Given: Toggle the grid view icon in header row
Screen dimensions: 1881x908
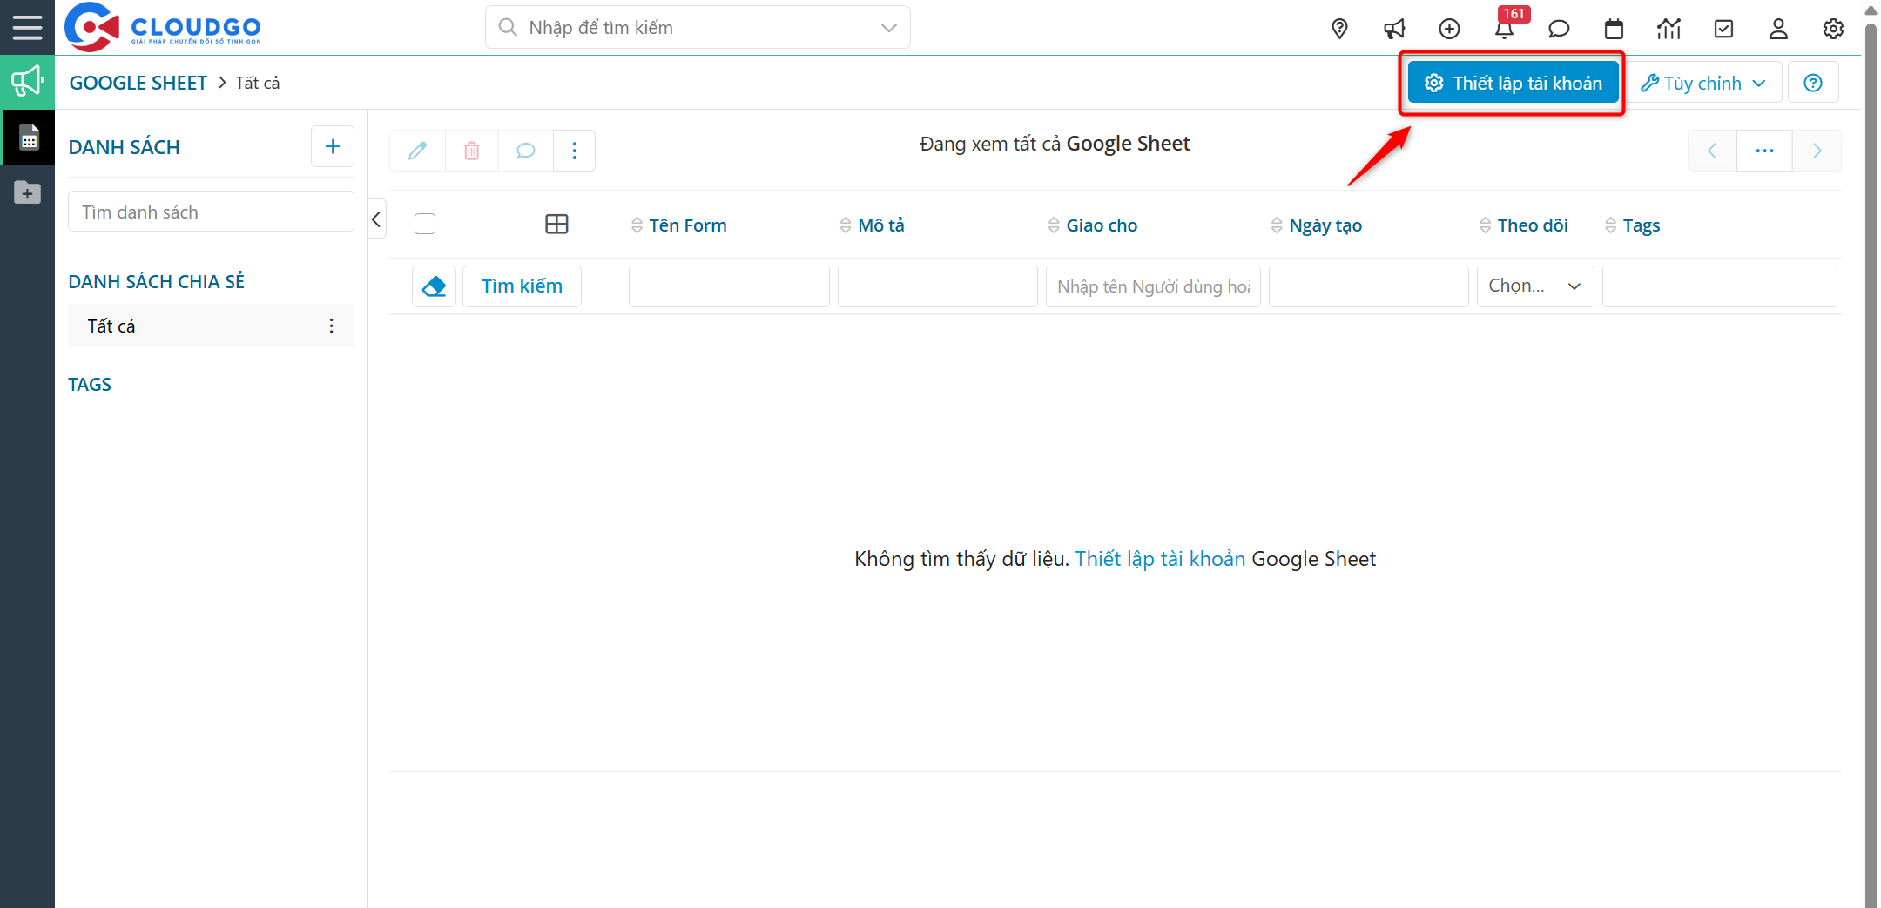Looking at the screenshot, I should click(556, 224).
